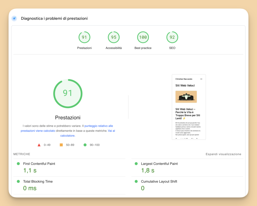
Task: Click the green circle 90–100 legend icon
Action: point(85,145)
